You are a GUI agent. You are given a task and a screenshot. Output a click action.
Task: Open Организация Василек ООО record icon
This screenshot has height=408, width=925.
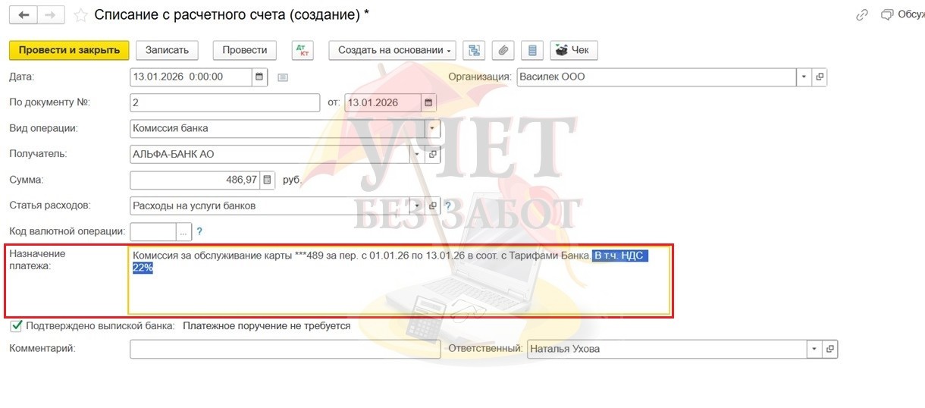point(819,77)
